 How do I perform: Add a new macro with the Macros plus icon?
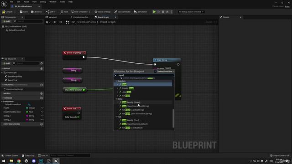[42, 93]
